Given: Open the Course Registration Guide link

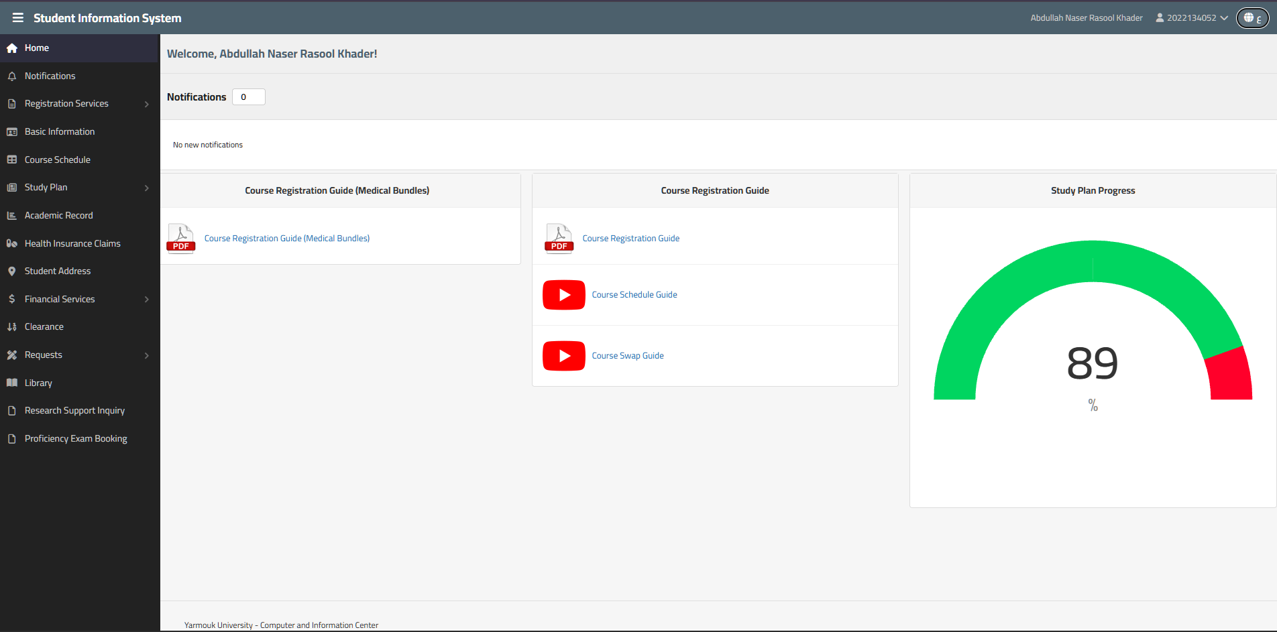Looking at the screenshot, I should click(x=631, y=239).
